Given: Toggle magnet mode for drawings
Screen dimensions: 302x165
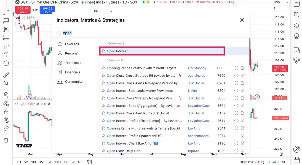Looking at the screenshot, I should [6, 95].
